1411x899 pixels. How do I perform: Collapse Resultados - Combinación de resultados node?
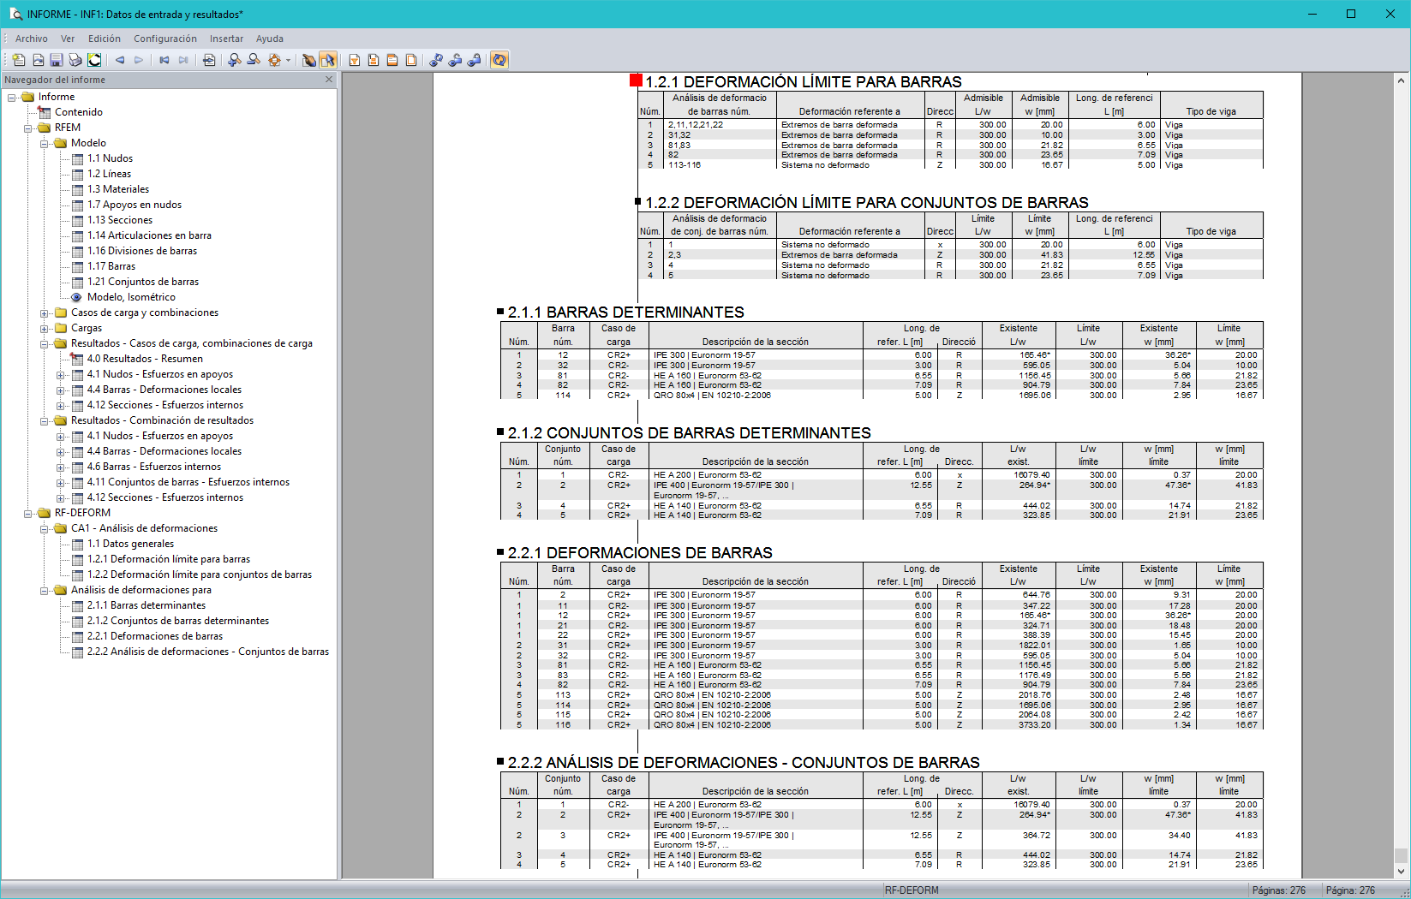pos(45,420)
